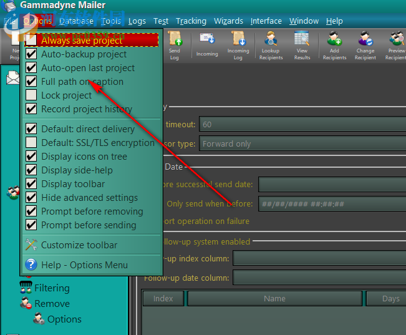Open the Test menu
This screenshot has height=335, width=406.
[x=161, y=21]
